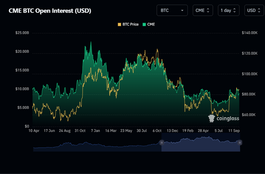Screen dimensions: 265x174
Task: Click the $20.00B axis label
Action: [x=22, y=51]
